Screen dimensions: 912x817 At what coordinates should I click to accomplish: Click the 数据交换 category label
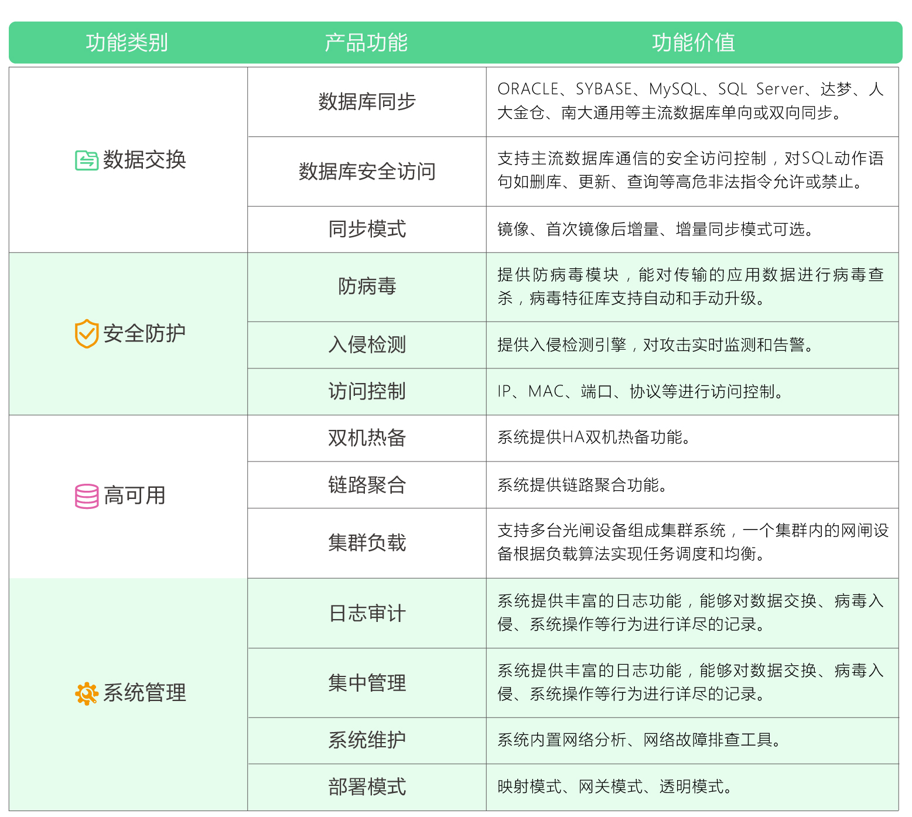click(145, 160)
